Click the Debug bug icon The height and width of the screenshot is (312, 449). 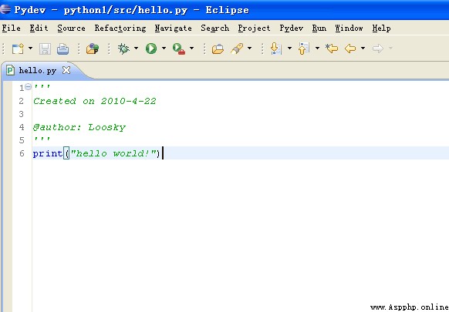click(123, 49)
